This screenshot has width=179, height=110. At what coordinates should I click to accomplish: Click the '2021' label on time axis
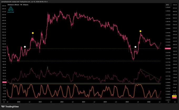pos(40,102)
